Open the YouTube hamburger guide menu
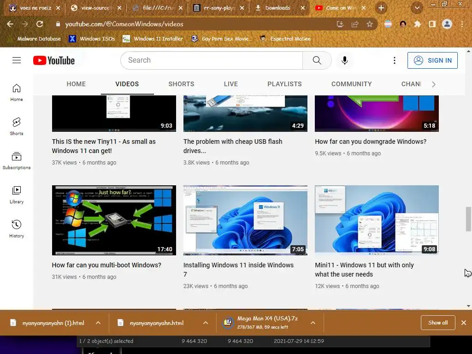Image resolution: width=472 pixels, height=354 pixels. tap(17, 60)
